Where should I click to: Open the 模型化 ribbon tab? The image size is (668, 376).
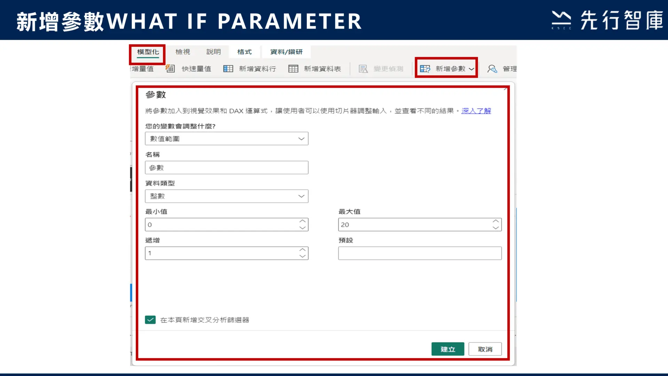pyautogui.click(x=148, y=52)
